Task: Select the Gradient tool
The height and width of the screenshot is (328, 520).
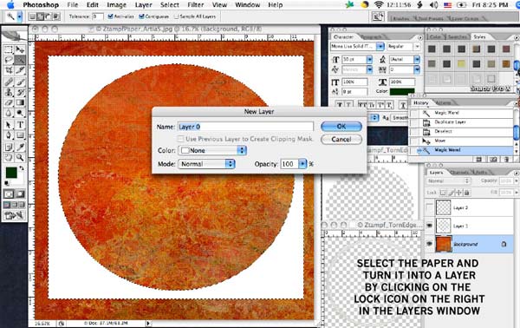Action: point(20,102)
